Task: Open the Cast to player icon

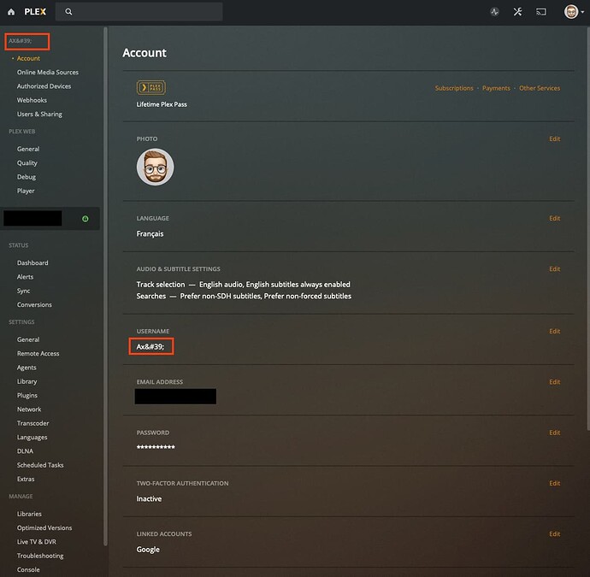Action: click(541, 12)
